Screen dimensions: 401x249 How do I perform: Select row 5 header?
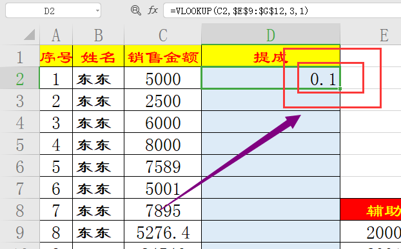pyautogui.click(x=20, y=144)
